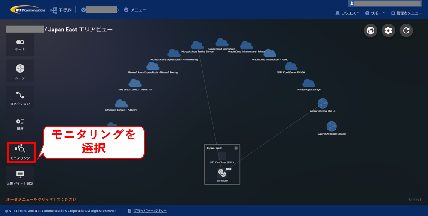Image resolution: width=428 pixels, height=216 pixels.
Task: Select AWS Direct Connect - Public VIF cloud
Action: click(121, 104)
